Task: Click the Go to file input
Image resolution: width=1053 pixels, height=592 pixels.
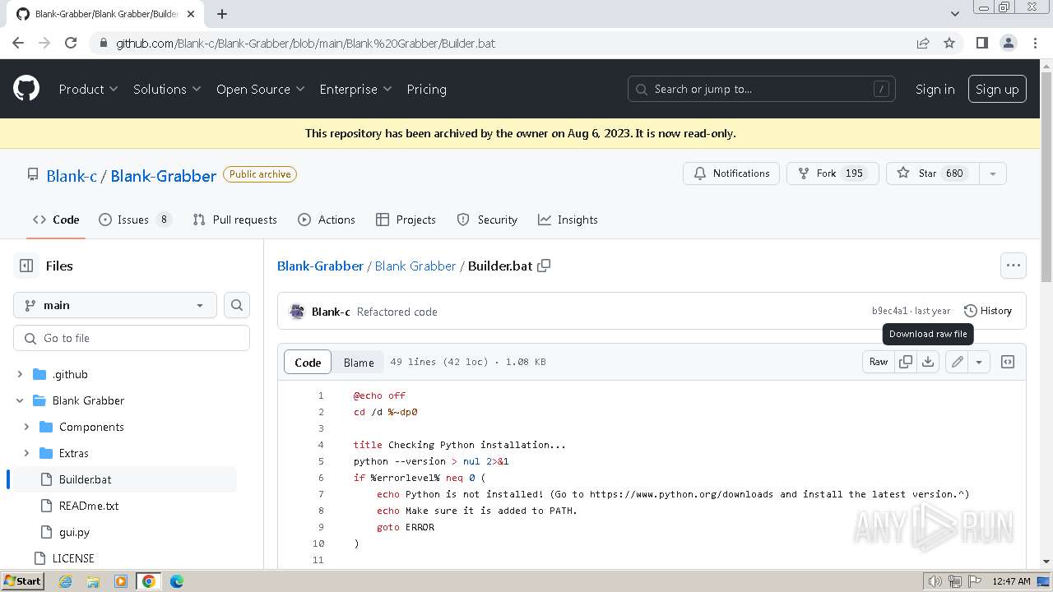Action: 132,338
